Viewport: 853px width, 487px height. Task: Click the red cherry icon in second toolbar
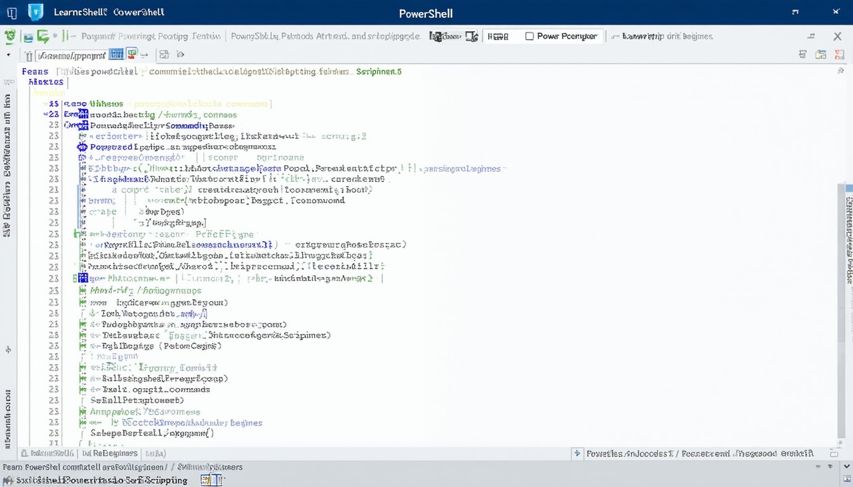point(131,55)
